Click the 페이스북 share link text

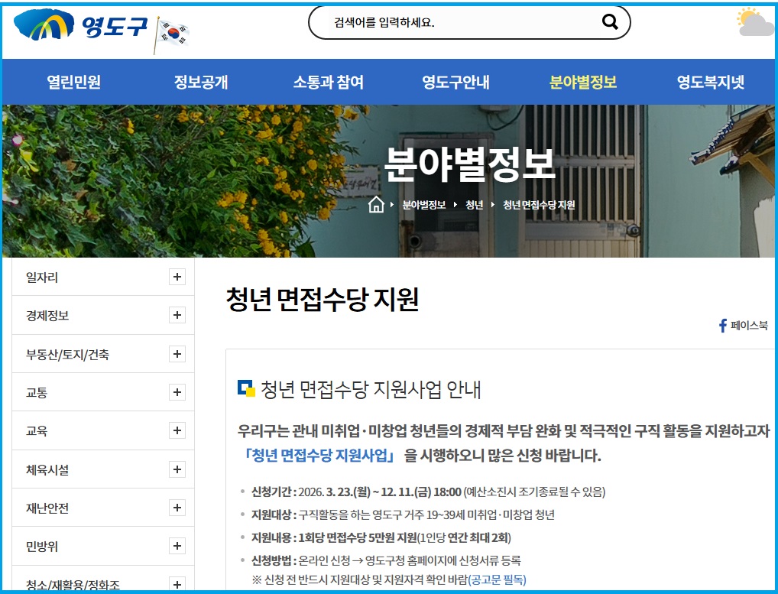tap(749, 326)
